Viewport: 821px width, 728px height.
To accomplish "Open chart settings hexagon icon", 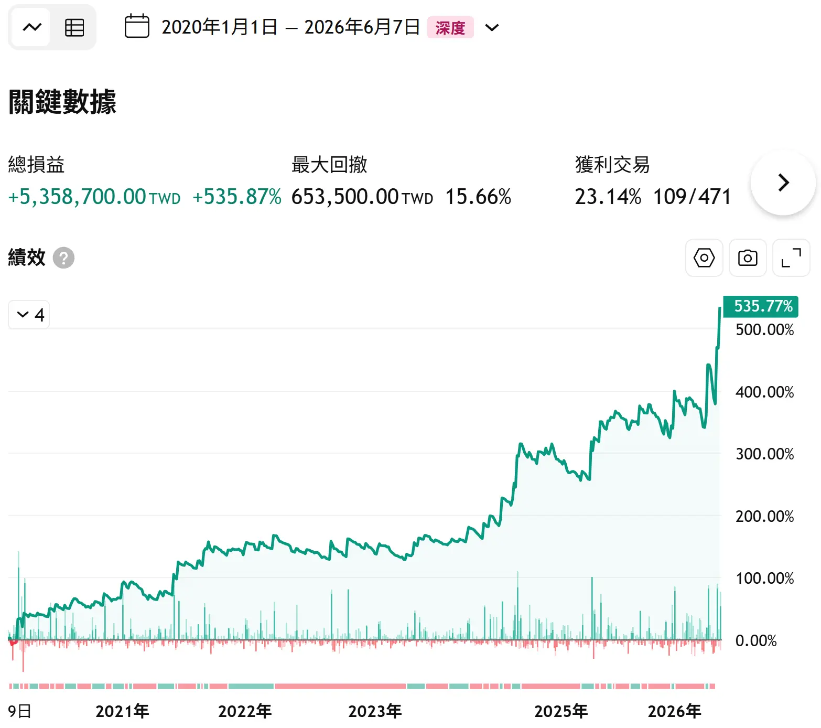I will [704, 258].
